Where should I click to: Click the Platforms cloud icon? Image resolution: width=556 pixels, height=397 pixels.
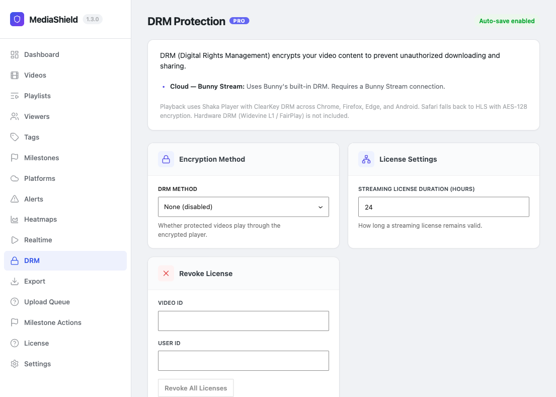(15, 178)
